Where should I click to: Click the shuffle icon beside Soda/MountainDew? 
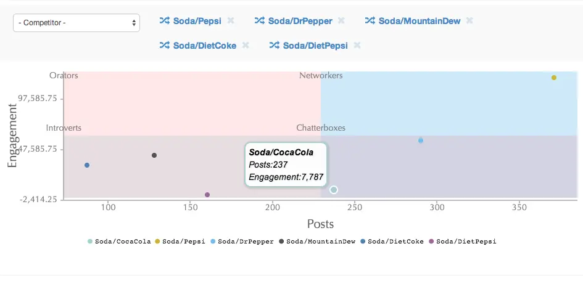[x=370, y=20]
